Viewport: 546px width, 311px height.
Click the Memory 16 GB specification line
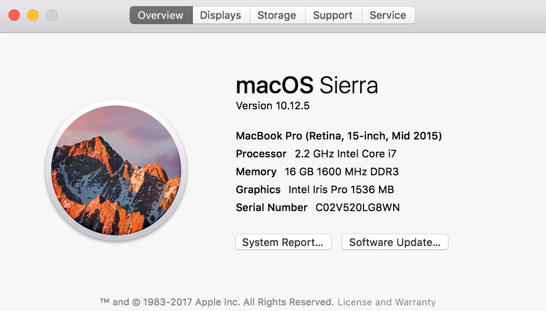point(317,172)
